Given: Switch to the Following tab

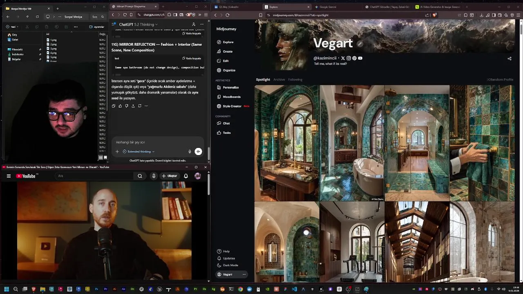Looking at the screenshot, I should coord(295,80).
